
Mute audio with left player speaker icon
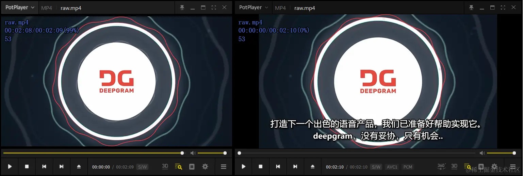click(193, 153)
